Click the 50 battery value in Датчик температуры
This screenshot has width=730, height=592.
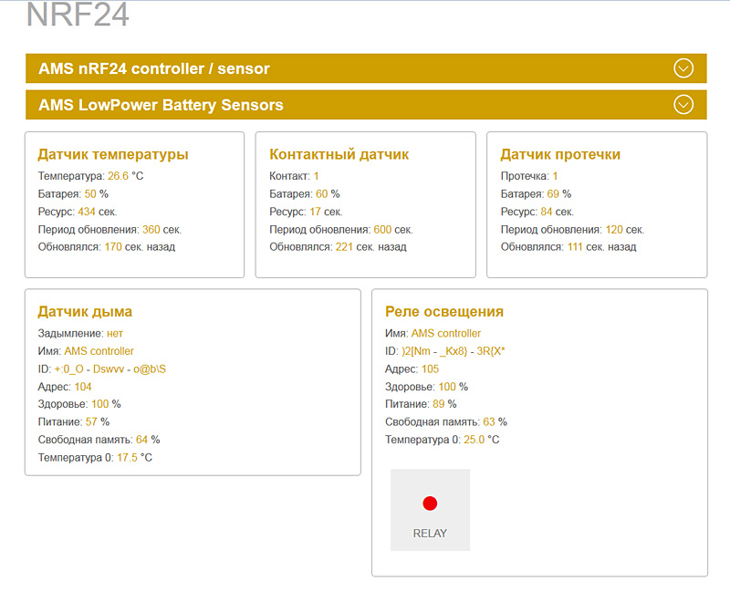coord(90,194)
